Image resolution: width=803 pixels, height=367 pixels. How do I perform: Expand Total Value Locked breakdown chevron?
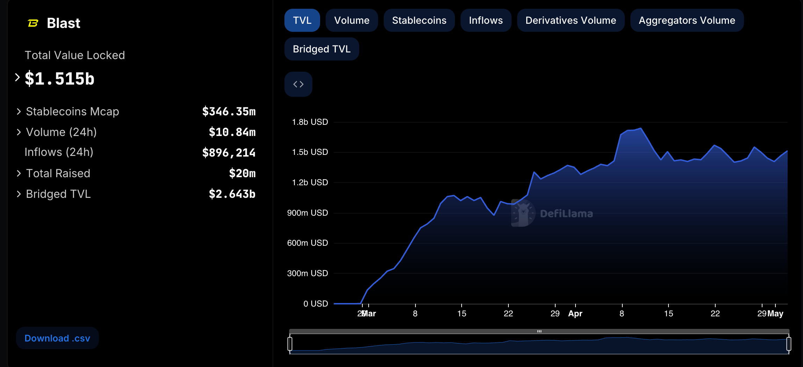click(x=17, y=77)
